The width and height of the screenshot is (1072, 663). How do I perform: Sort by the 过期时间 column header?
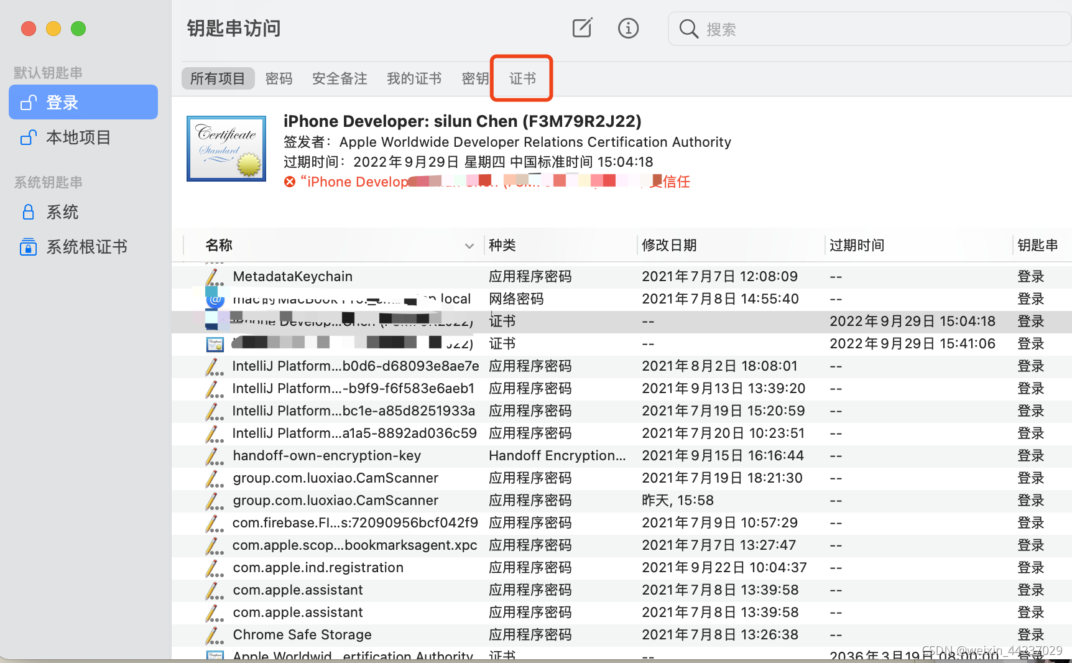coord(857,245)
